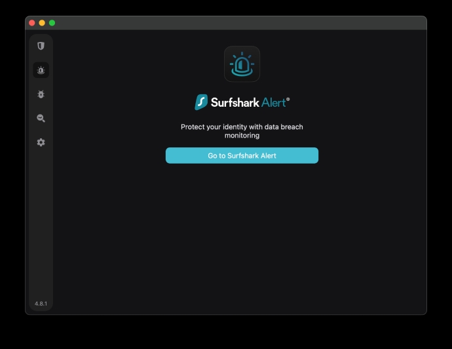
Task: Select the Alert siren icon in sidebar
Action: pyautogui.click(x=41, y=70)
